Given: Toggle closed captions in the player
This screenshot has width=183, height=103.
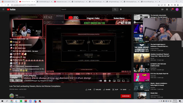Looking at the screenshot, I should [x=105, y=81].
